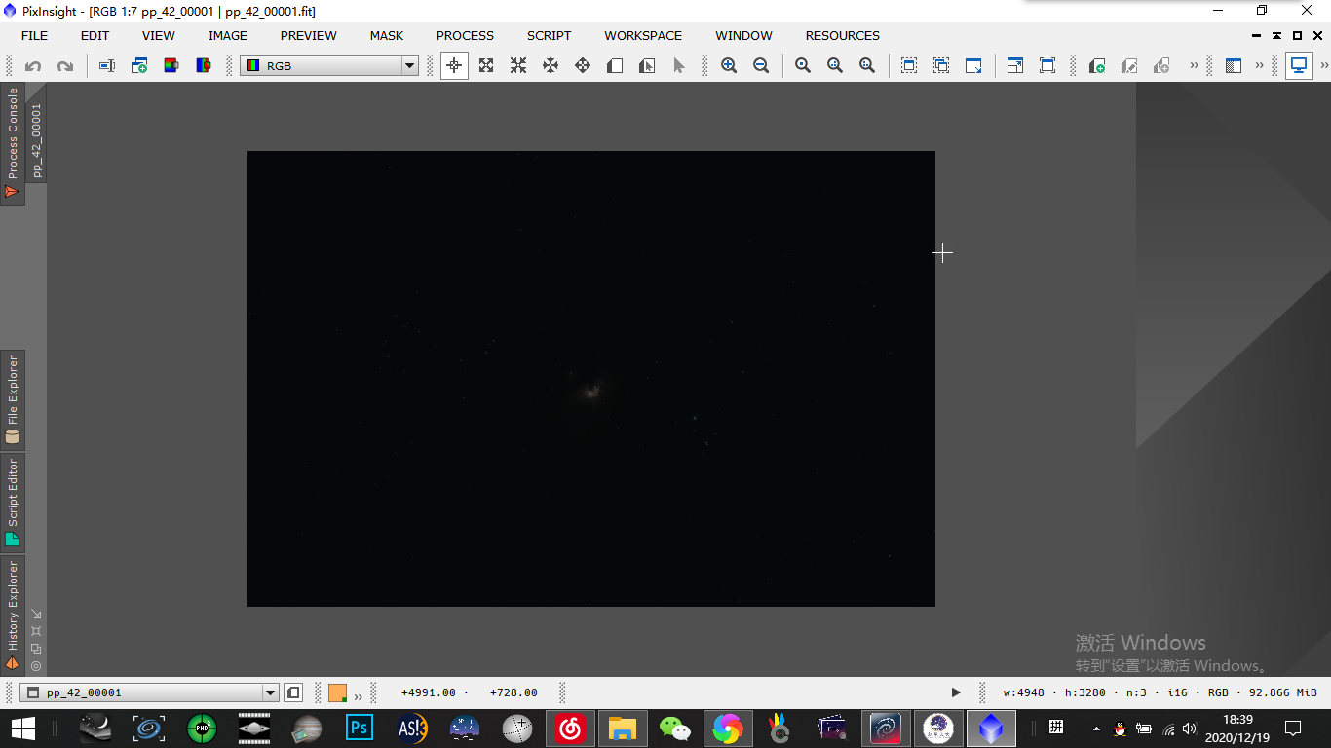
Task: Open the FILE menu
Action: click(x=34, y=36)
